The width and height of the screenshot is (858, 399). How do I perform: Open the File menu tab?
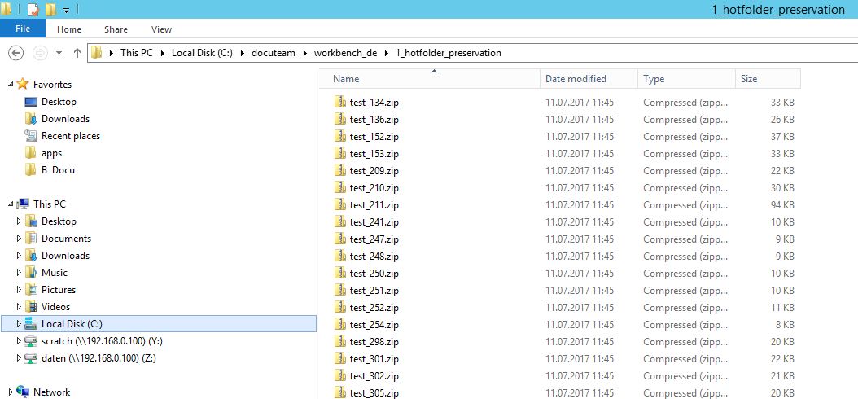click(x=23, y=29)
